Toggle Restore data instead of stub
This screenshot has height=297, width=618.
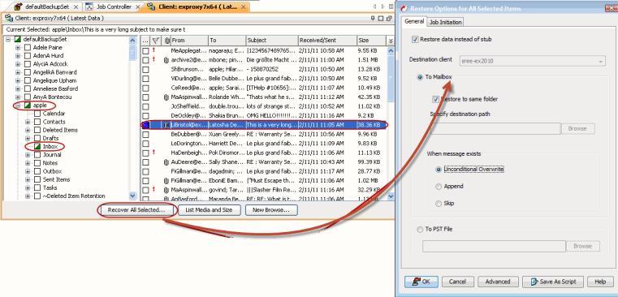tap(415, 40)
